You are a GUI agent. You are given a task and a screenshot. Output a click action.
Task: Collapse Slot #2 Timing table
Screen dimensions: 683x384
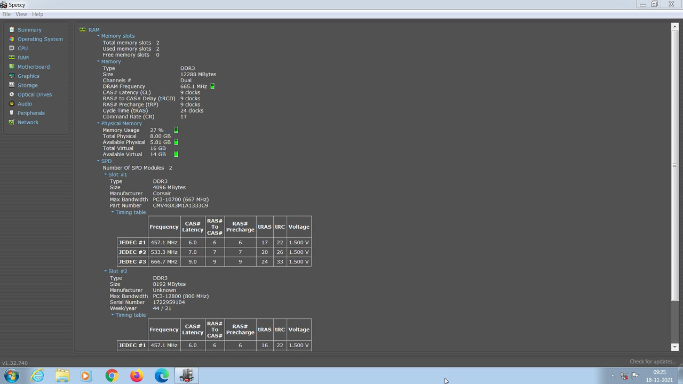[x=113, y=315]
